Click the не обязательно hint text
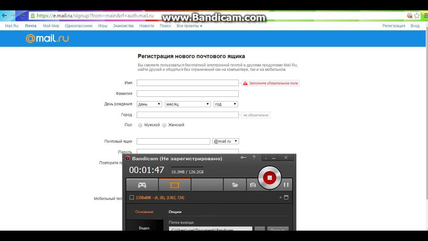This screenshot has height=241, width=428. coord(256,115)
